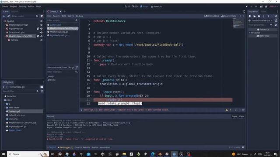This screenshot has width=280, height=157.
Task: Hide the RigidBody-ball node
Action: 42,29
